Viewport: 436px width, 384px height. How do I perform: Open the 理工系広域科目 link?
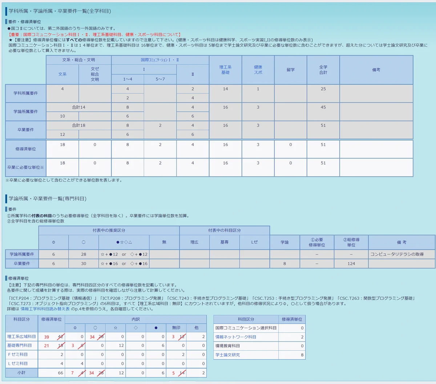[x=21, y=336]
